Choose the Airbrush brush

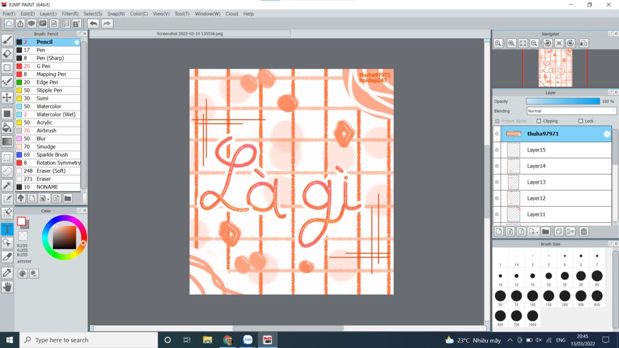pos(48,130)
